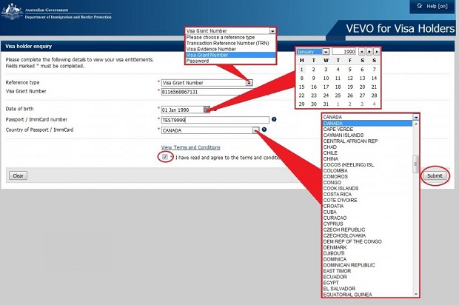Select COLOMBIA in the country list

[368, 170]
